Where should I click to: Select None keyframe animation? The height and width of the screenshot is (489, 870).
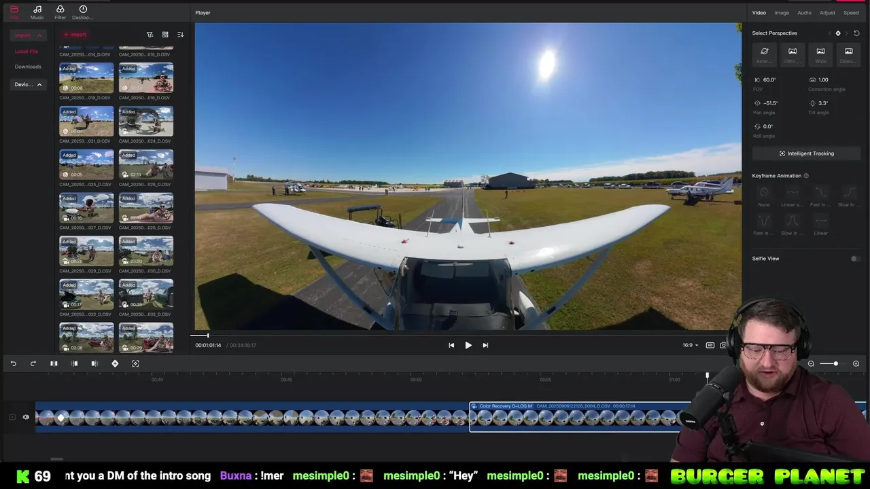click(x=764, y=196)
